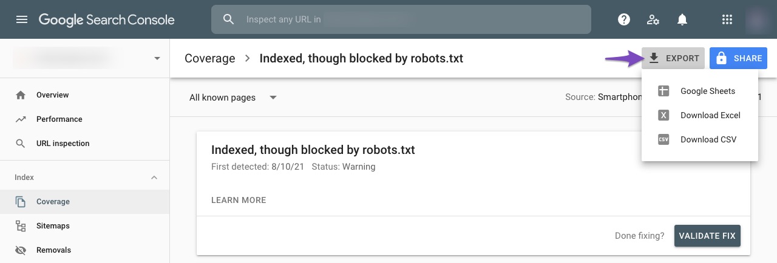Focus the Inspect any URL search field

401,19
